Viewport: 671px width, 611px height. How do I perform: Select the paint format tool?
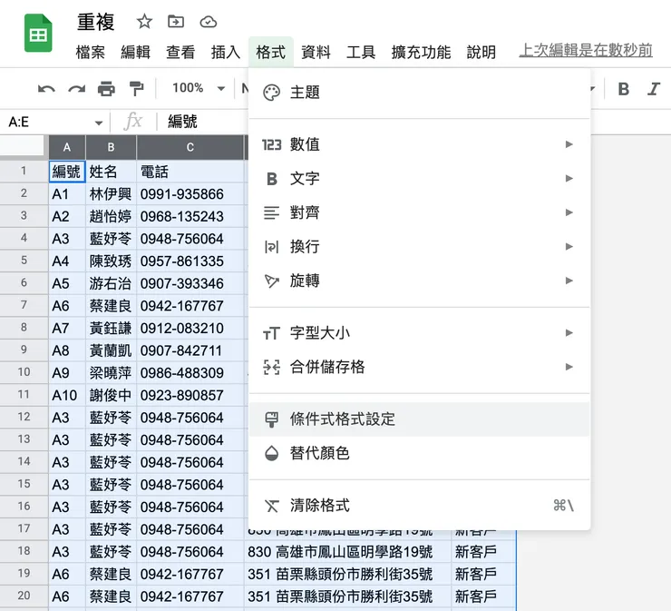click(x=136, y=89)
